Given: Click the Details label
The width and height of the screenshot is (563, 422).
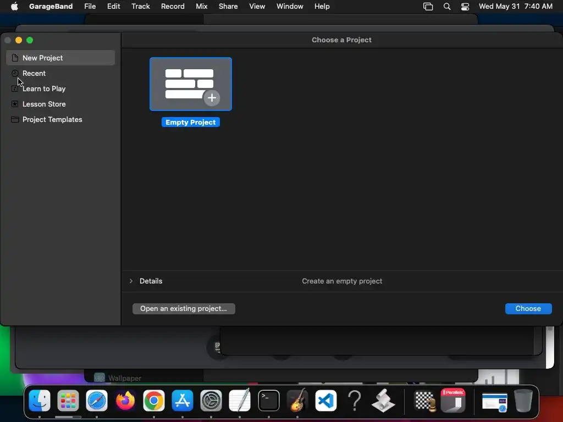Looking at the screenshot, I should pyautogui.click(x=151, y=281).
